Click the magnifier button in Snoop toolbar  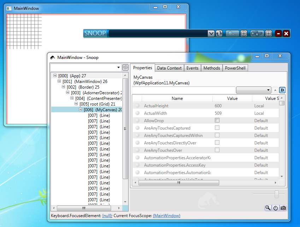pos(232,34)
